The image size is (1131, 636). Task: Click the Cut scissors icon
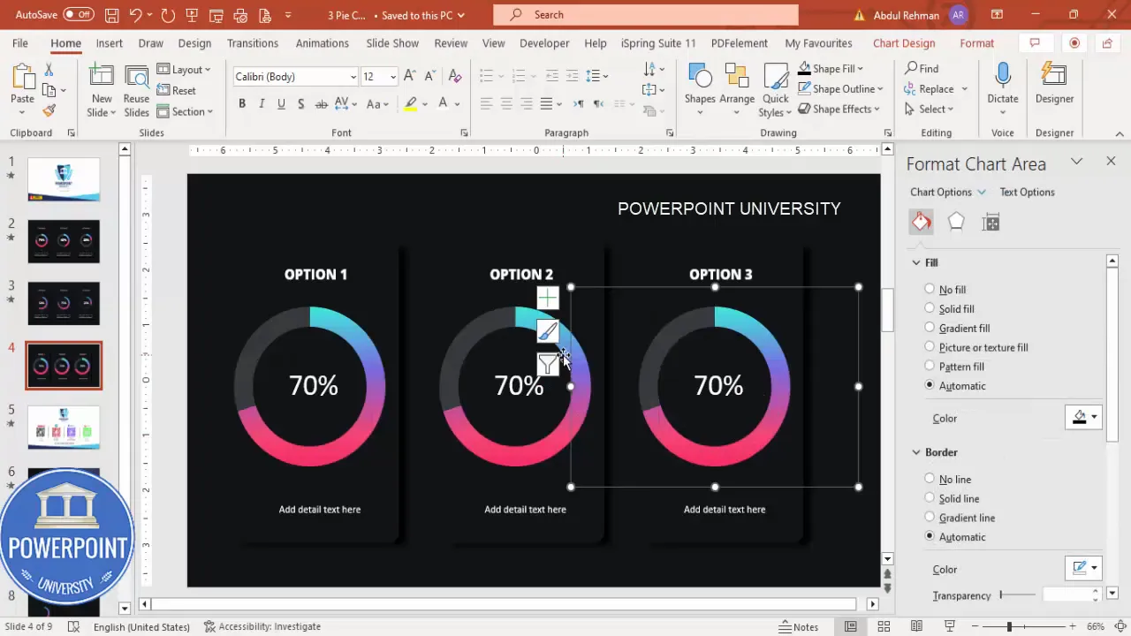click(49, 69)
